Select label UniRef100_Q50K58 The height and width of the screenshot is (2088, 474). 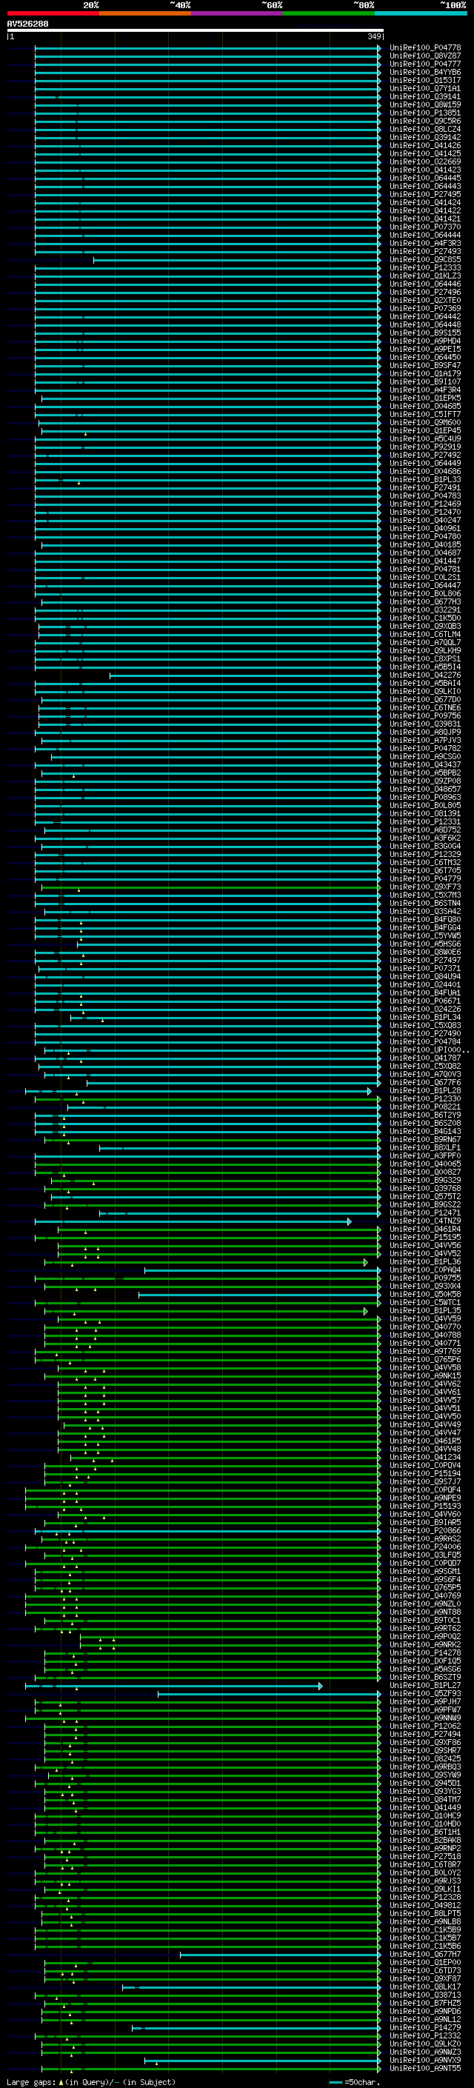425,1294
